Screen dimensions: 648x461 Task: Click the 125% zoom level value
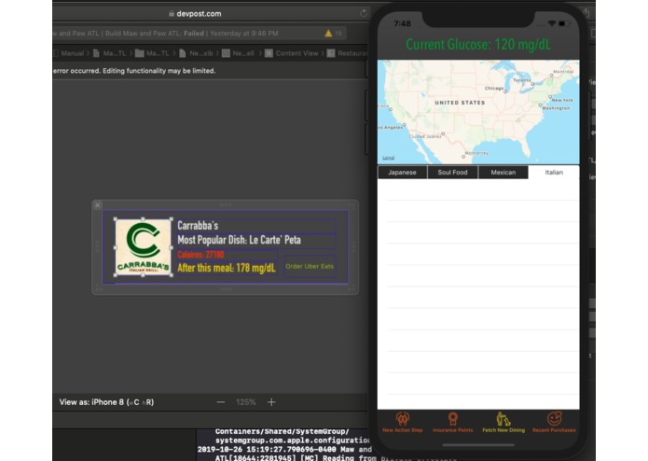[x=246, y=402]
